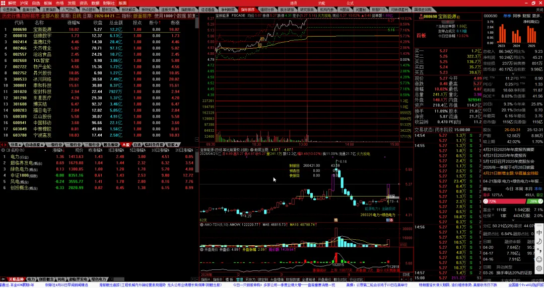Sort stock list by 总金额 column
Viewport: 544px width, 288px height.
pos(115,23)
